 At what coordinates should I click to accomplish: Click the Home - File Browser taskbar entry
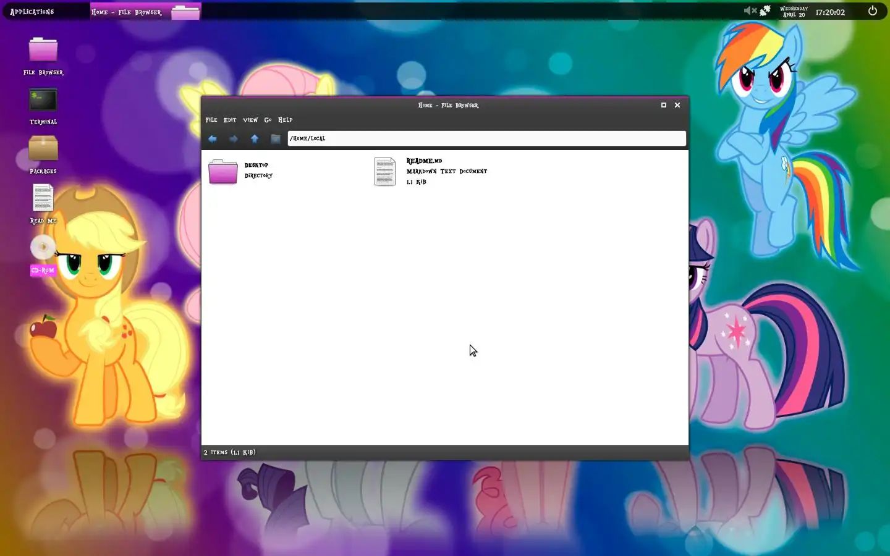tap(145, 12)
